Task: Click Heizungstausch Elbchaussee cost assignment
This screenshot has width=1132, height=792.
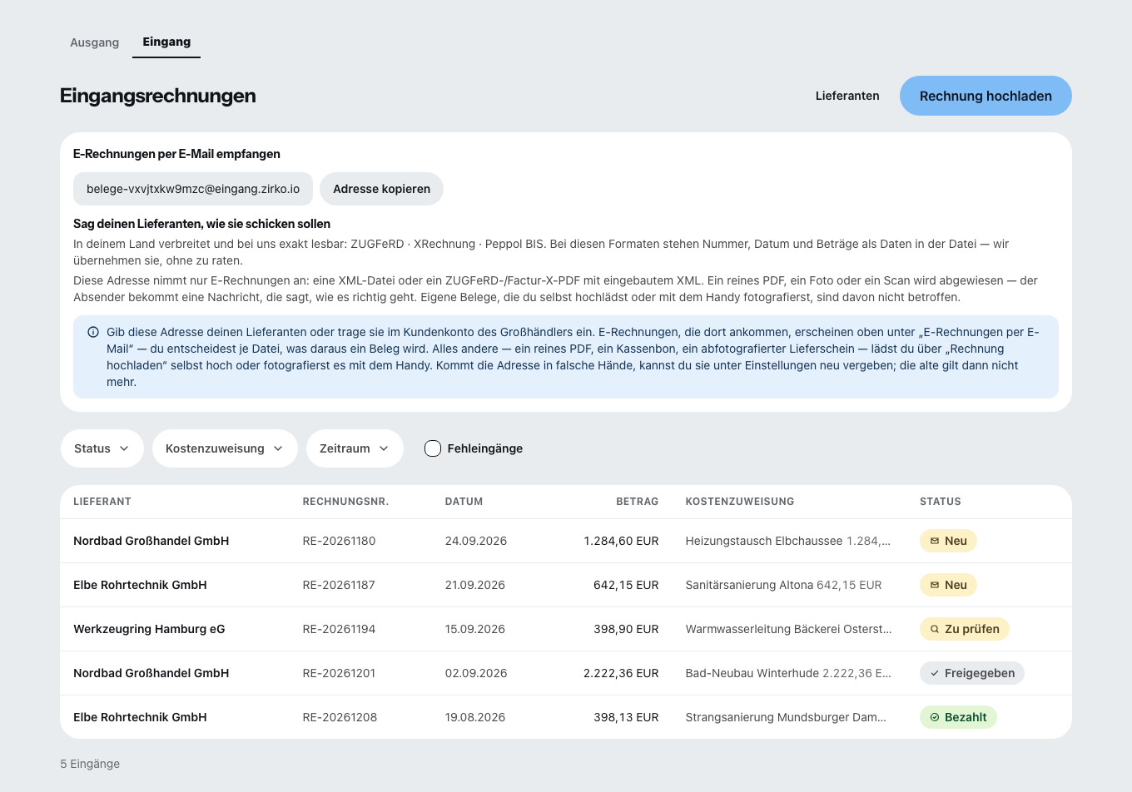Action: [x=788, y=541]
